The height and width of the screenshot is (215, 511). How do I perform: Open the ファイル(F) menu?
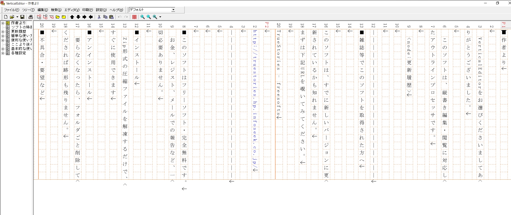point(12,10)
